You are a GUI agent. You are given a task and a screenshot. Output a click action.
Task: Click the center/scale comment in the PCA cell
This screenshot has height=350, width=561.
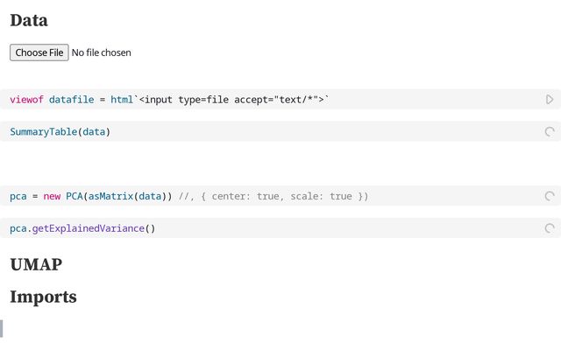[x=273, y=196]
